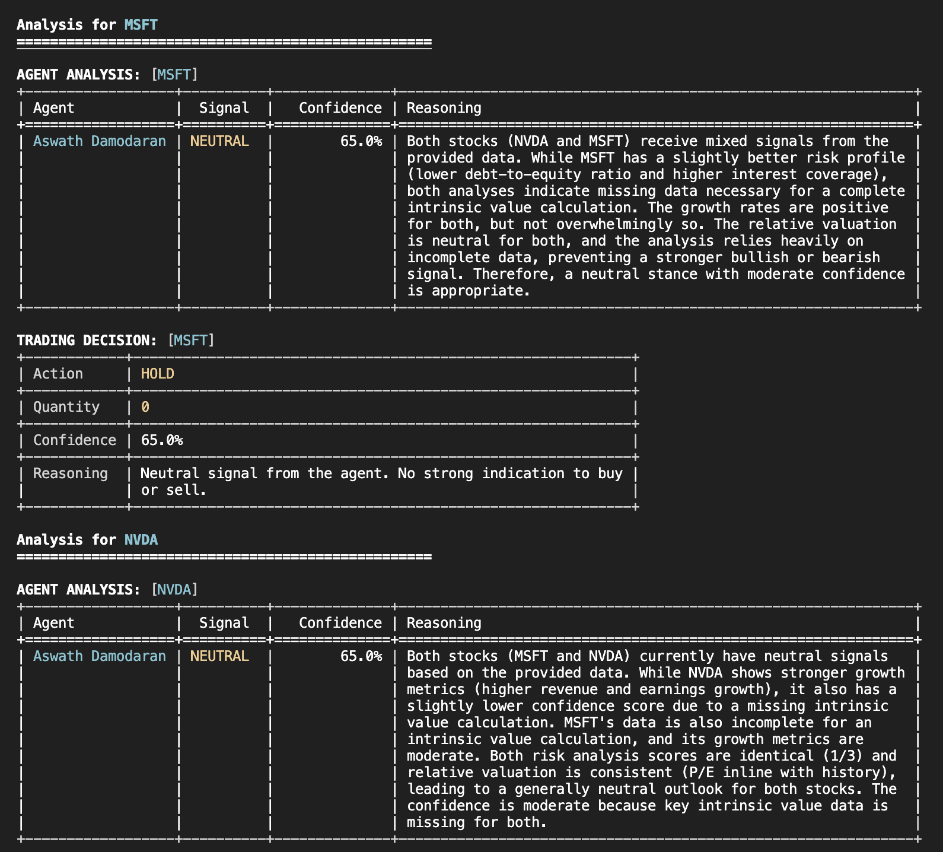Screen dimensions: 943x852
Task: Click the Agent column header in the NVDA table
Action: tap(54, 623)
